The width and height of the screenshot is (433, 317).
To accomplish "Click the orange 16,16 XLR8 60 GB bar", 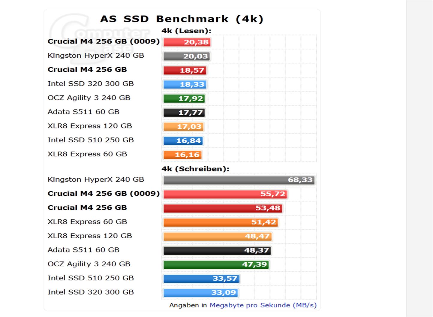I will [x=182, y=155].
